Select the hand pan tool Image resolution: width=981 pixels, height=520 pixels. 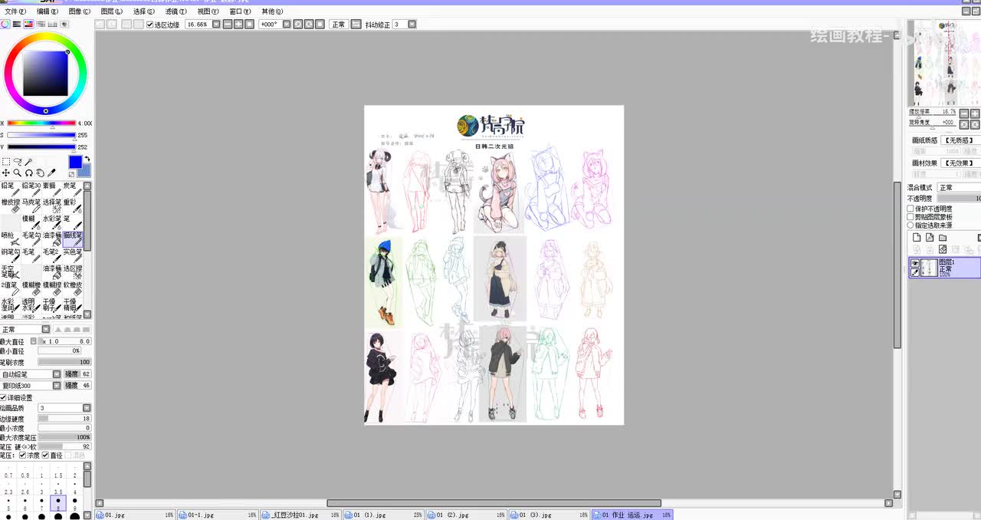[x=40, y=173]
